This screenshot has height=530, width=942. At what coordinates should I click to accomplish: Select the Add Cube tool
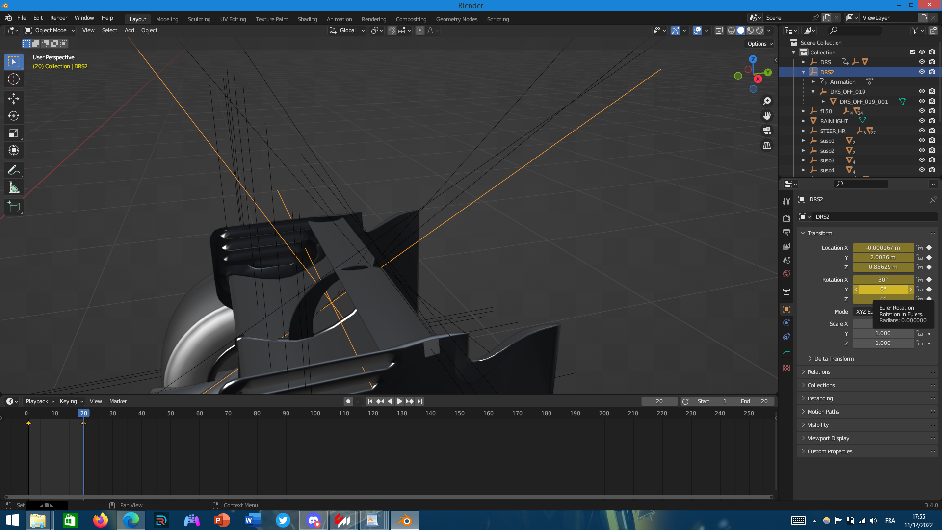point(14,207)
